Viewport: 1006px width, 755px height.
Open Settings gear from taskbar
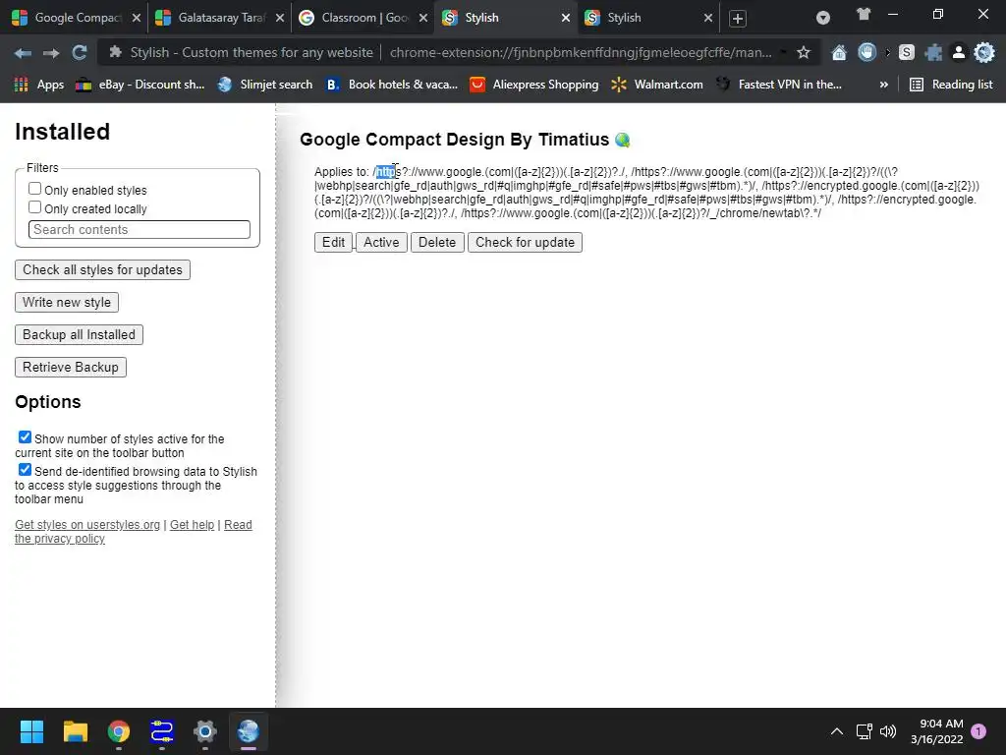[x=204, y=731]
